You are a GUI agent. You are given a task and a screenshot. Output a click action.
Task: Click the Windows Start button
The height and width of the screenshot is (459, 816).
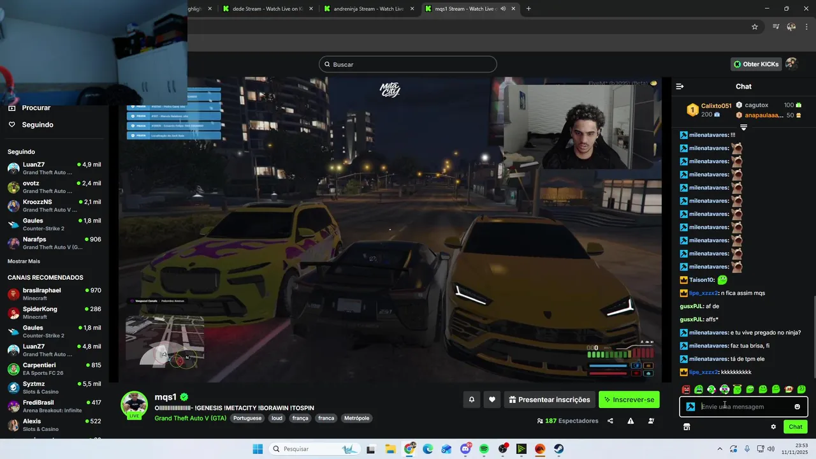258,449
